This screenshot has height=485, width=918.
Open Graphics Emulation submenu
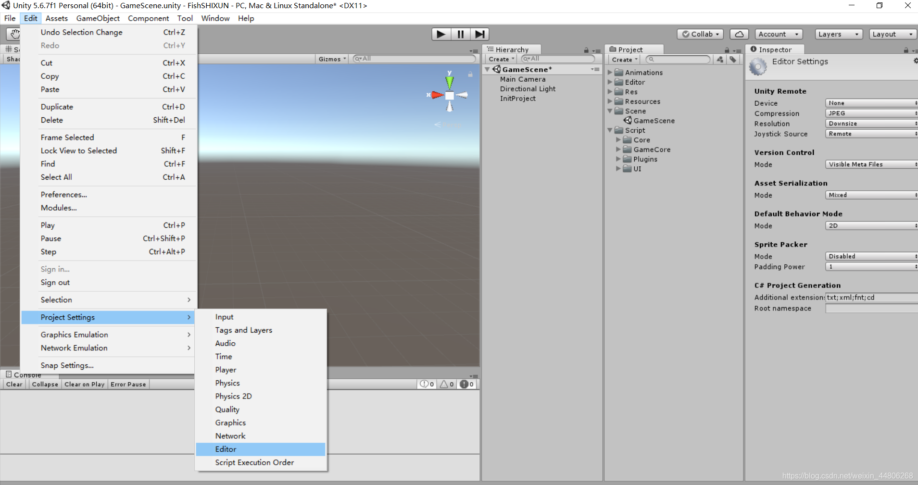pyautogui.click(x=109, y=335)
